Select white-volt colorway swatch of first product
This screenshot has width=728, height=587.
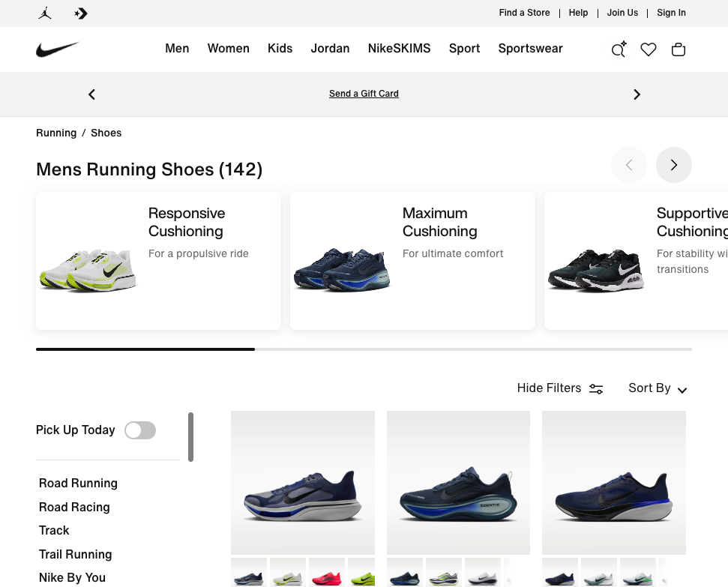tap(288, 573)
